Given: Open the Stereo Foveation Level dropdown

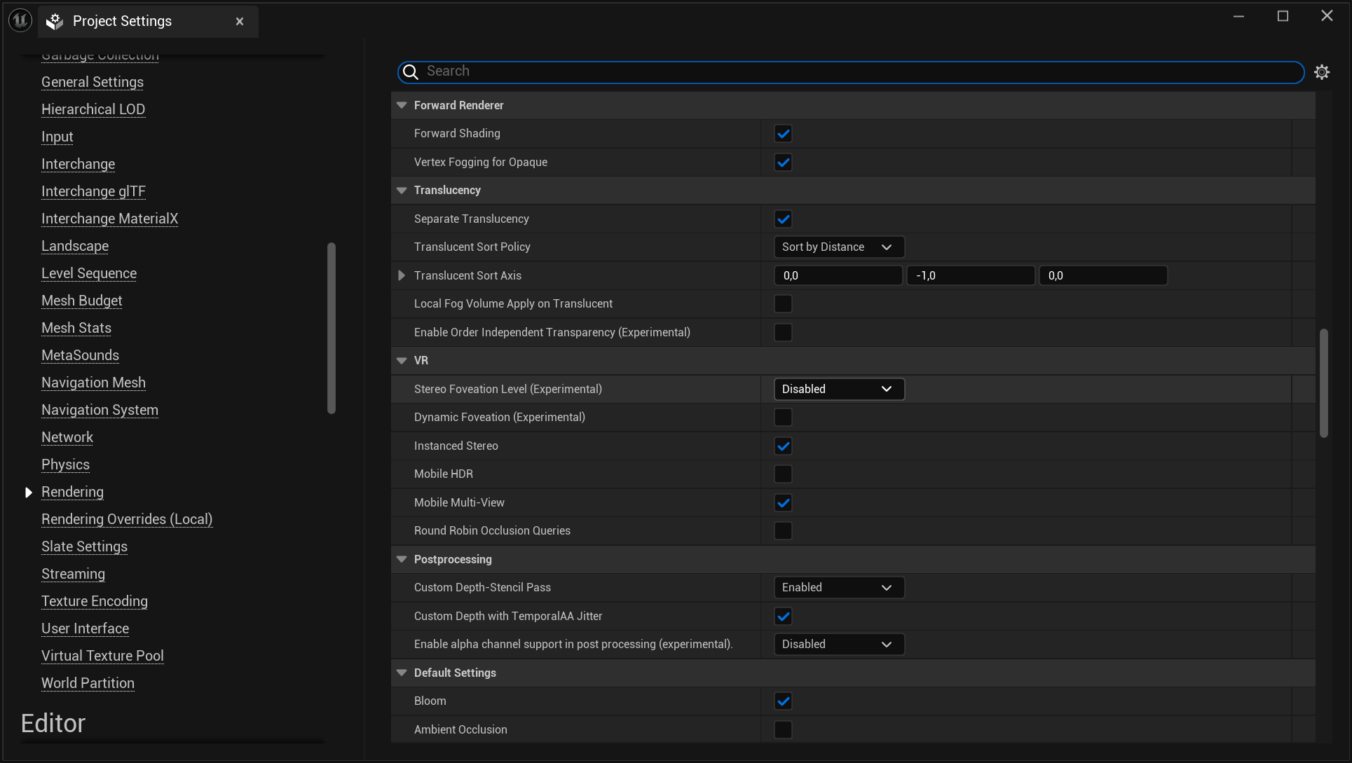Looking at the screenshot, I should pos(838,389).
